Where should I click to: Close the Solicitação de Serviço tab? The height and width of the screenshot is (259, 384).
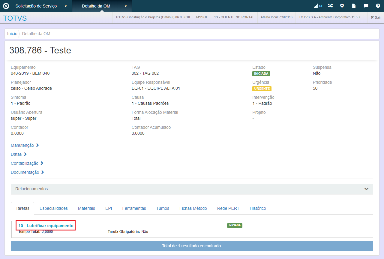pos(66,6)
